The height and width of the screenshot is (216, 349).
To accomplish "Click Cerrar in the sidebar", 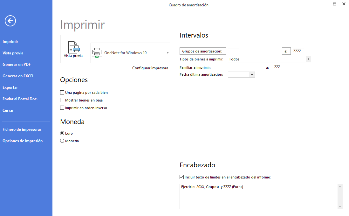I will [x=8, y=110].
